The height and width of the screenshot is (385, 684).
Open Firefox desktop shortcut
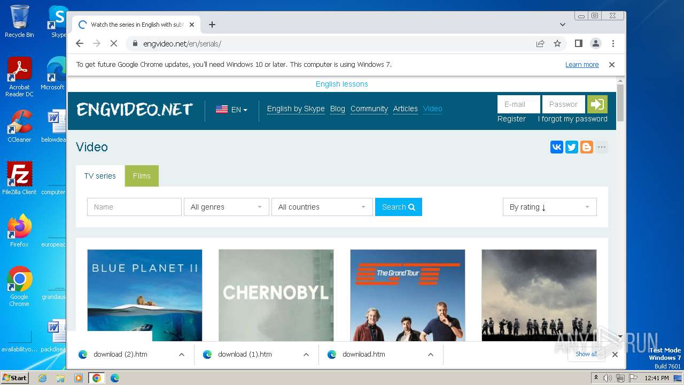click(x=19, y=230)
